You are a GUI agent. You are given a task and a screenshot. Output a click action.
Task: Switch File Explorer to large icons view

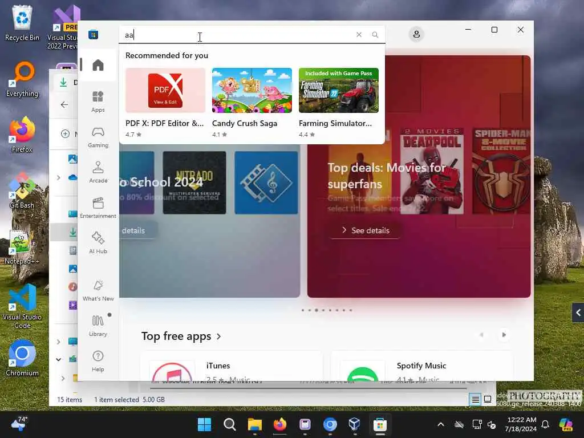[x=488, y=400]
